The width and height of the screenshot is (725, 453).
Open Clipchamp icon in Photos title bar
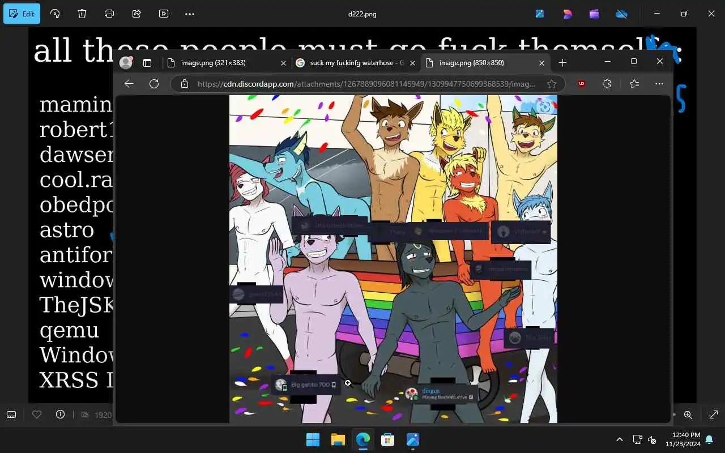tap(594, 14)
